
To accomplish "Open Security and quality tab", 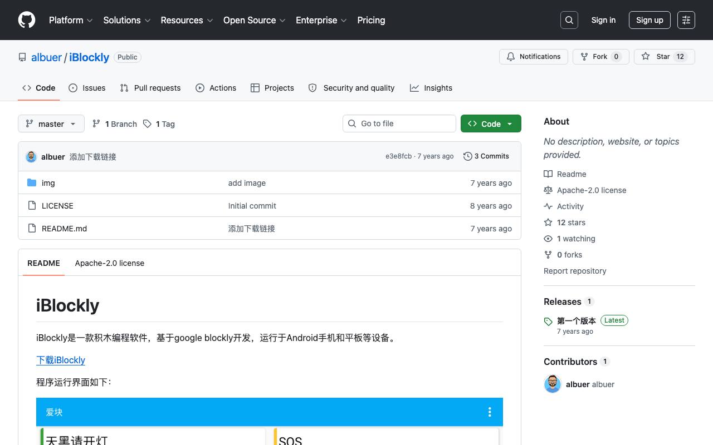I will pos(351,88).
